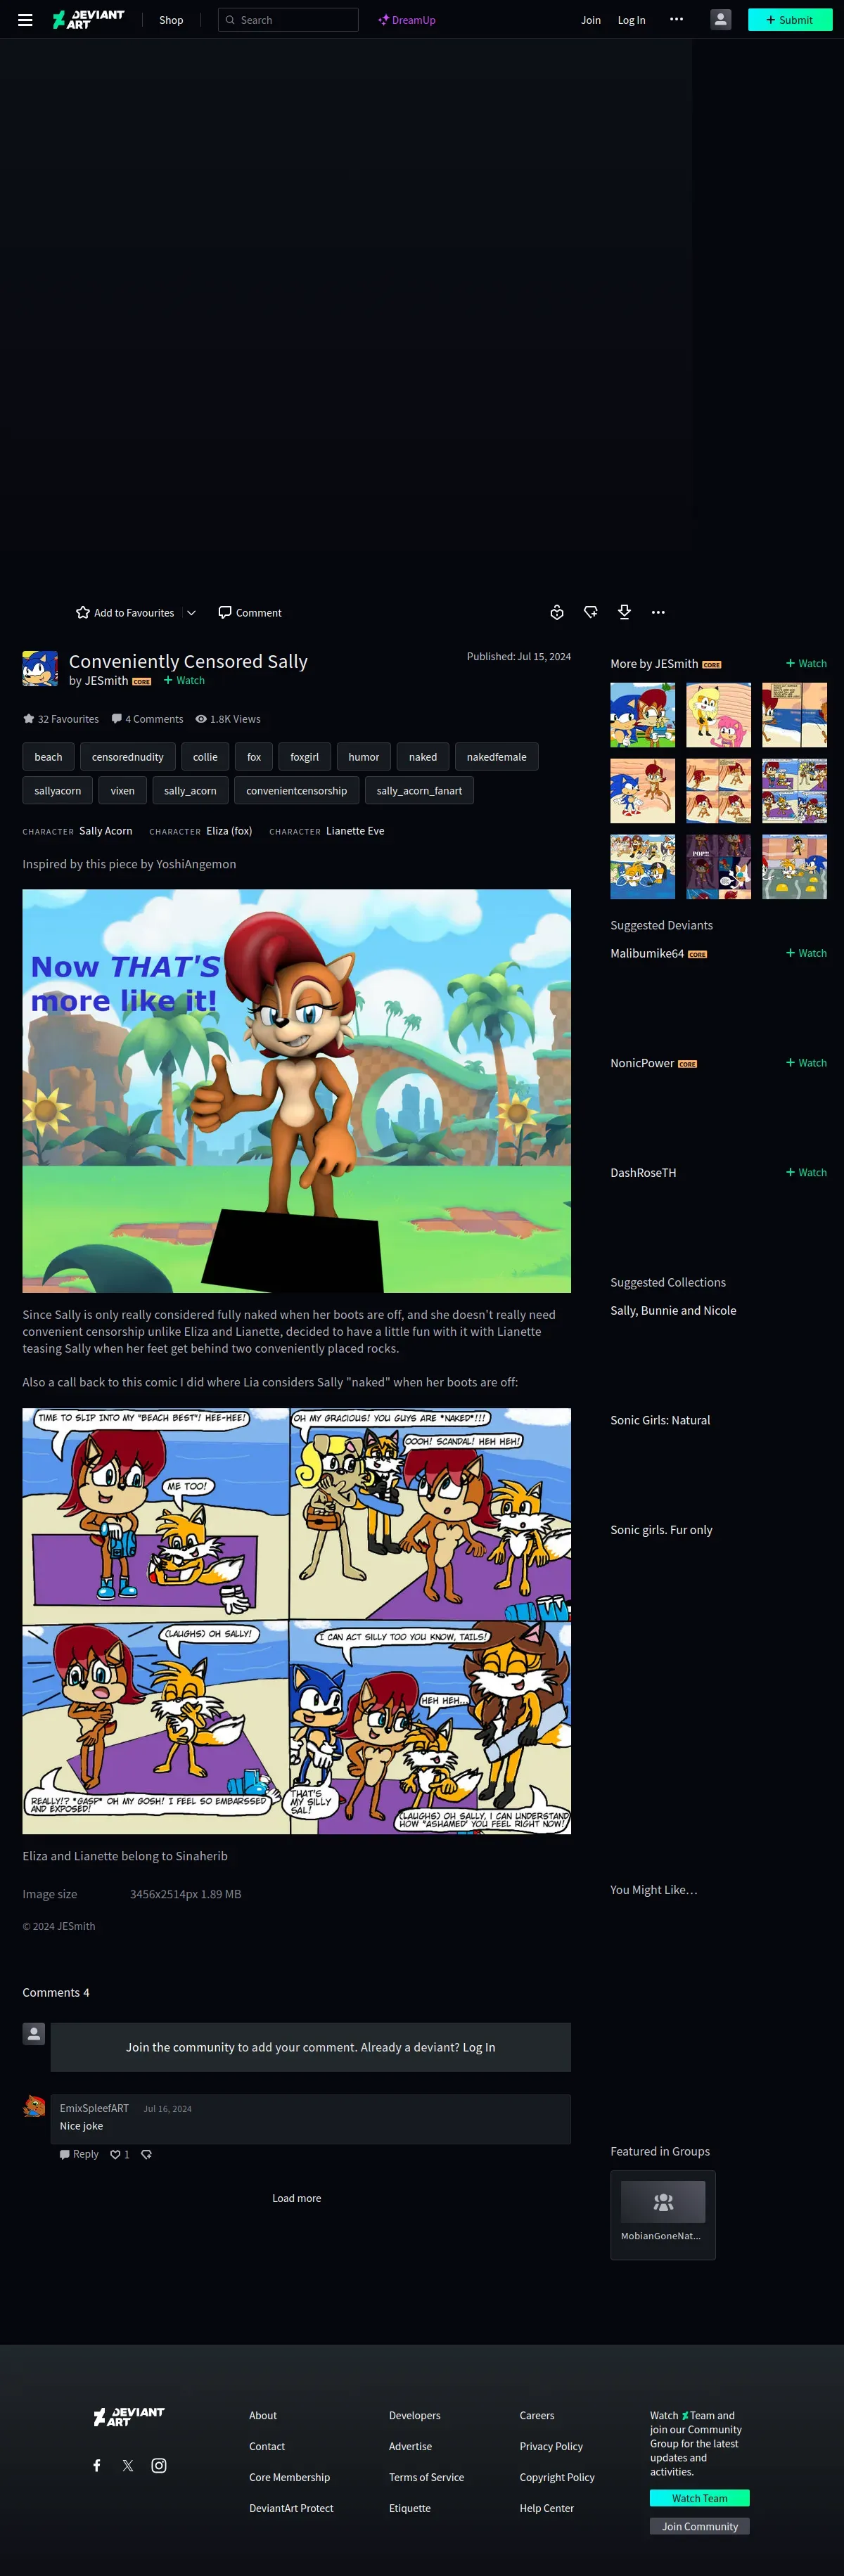Open the Shop menu item
The height and width of the screenshot is (2576, 844).
pyautogui.click(x=171, y=20)
